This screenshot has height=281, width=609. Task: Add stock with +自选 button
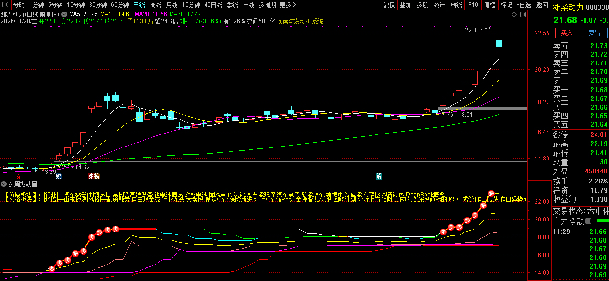(x=523, y=5)
